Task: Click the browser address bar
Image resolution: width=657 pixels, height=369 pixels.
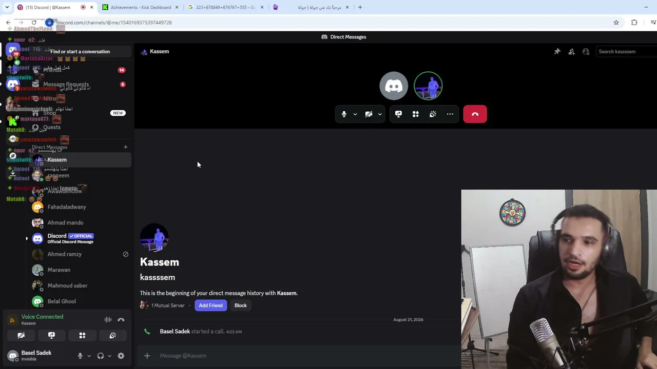Action: click(x=328, y=23)
